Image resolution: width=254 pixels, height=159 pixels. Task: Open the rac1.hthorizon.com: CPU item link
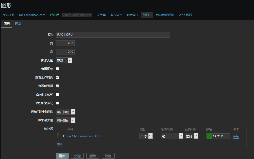[84, 136]
